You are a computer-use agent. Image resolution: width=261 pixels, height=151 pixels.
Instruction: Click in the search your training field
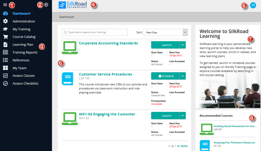[x=95, y=32]
